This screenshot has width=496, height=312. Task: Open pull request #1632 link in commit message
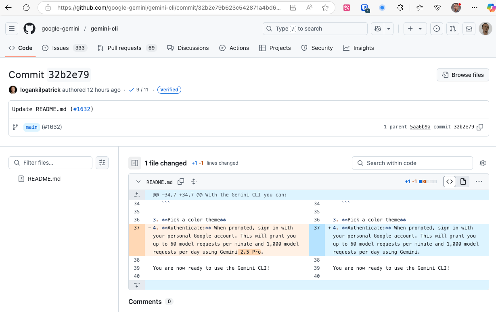[x=82, y=109]
